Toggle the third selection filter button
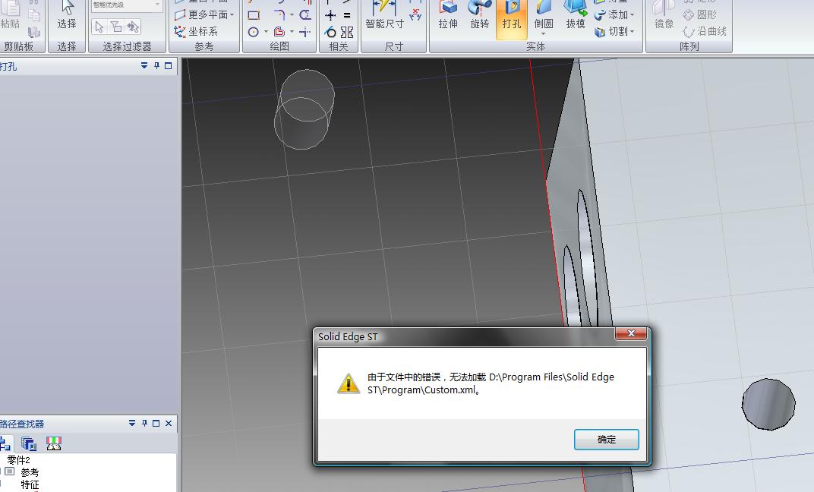Image resolution: width=814 pixels, height=492 pixels. pos(134,27)
